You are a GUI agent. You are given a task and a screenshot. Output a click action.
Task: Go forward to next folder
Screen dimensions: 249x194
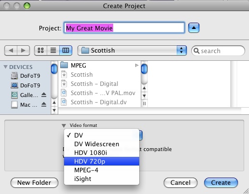coord(23,50)
